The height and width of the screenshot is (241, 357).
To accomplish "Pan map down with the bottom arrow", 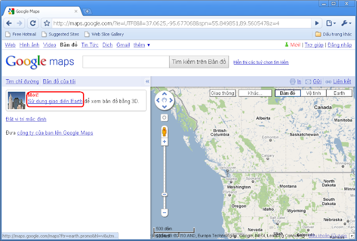I will (164, 106).
